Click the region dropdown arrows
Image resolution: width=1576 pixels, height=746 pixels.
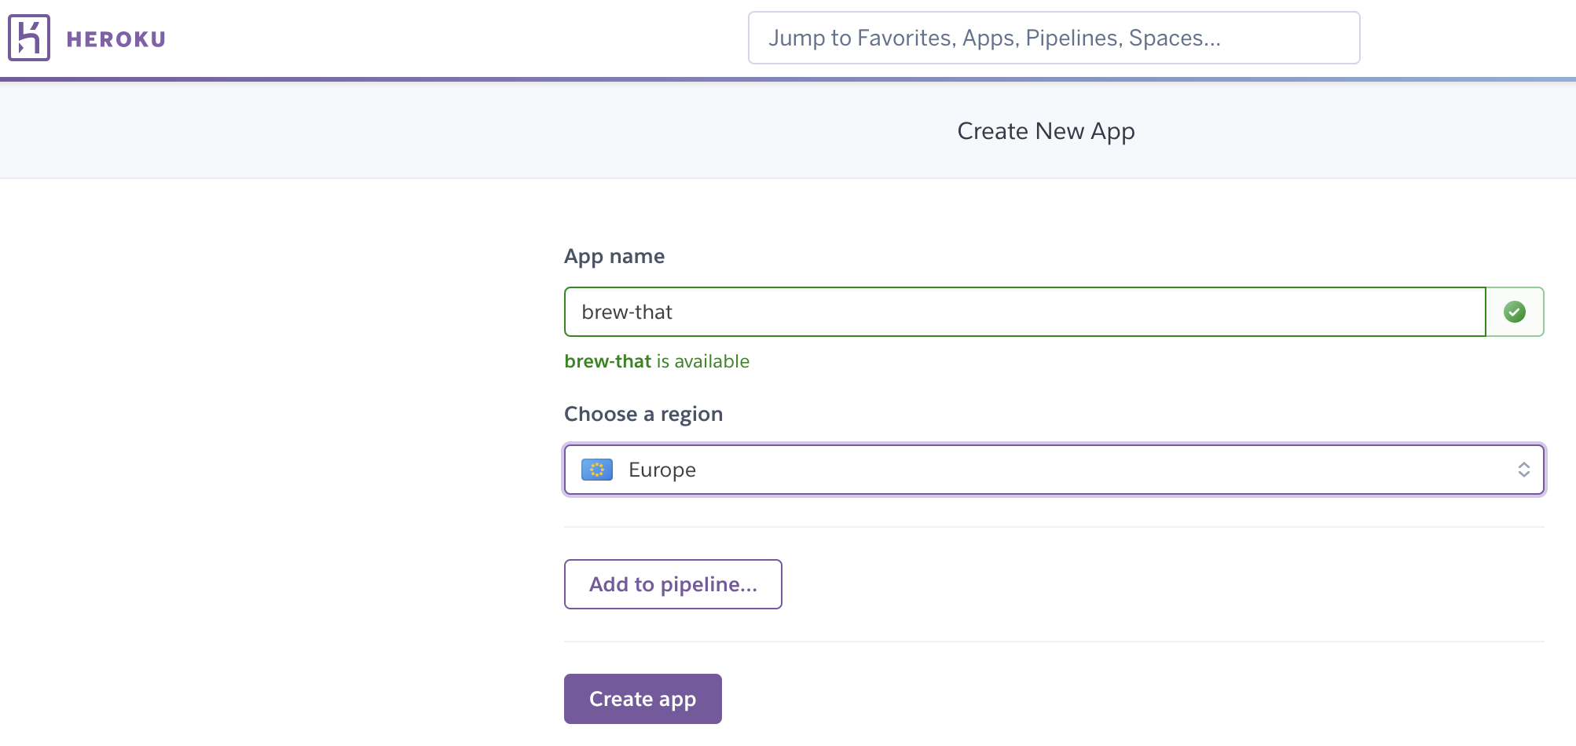tap(1523, 470)
